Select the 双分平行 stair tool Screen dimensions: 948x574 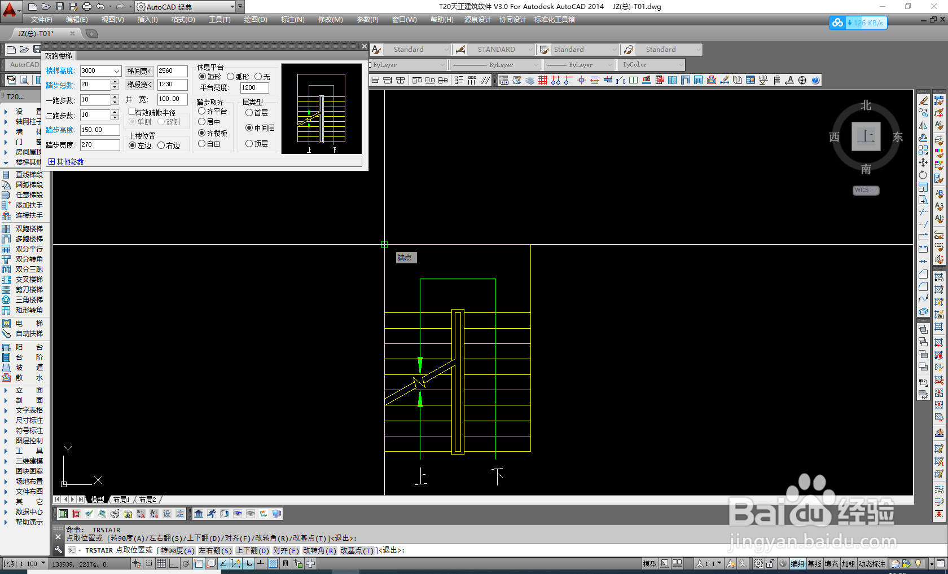(23, 249)
